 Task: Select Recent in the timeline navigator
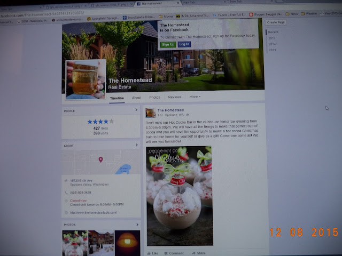click(273, 32)
